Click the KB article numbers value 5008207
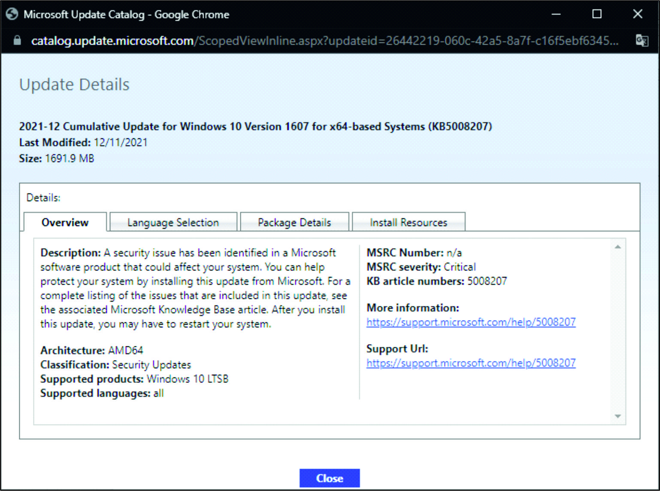Viewport: 660px width, 491px height. click(x=487, y=281)
